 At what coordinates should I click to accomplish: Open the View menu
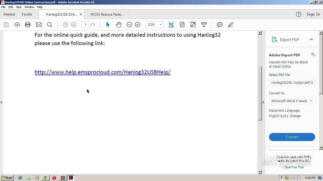(19, 7)
